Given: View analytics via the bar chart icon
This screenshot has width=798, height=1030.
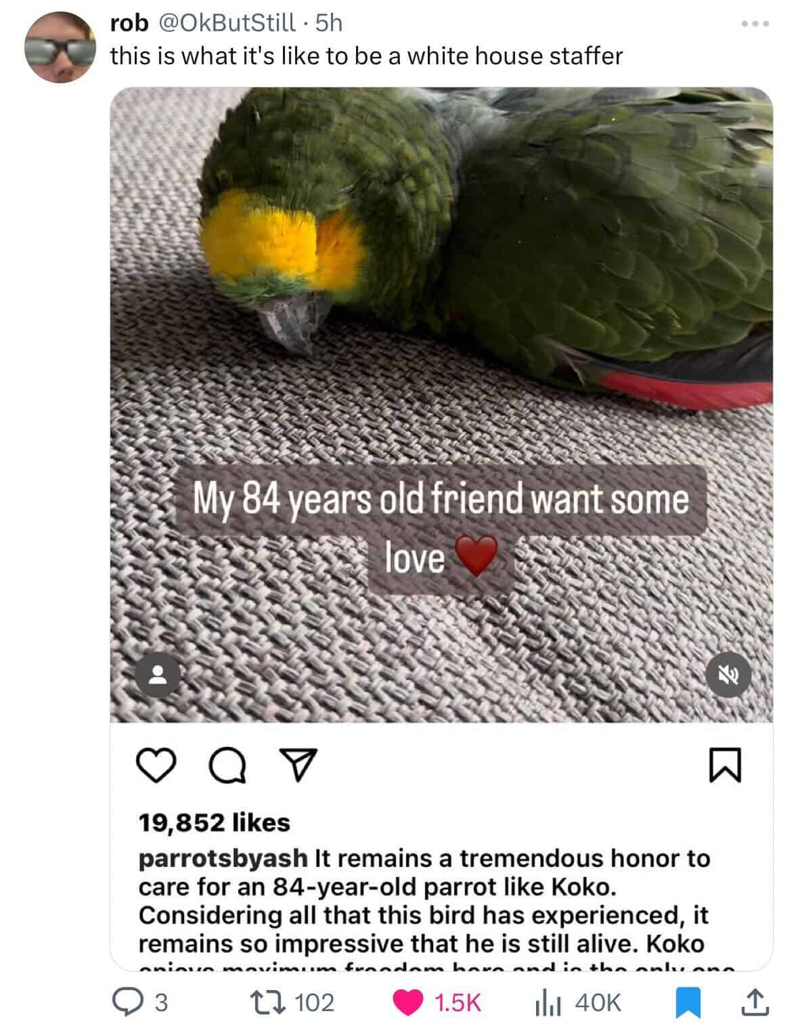Looking at the screenshot, I should (x=548, y=1002).
